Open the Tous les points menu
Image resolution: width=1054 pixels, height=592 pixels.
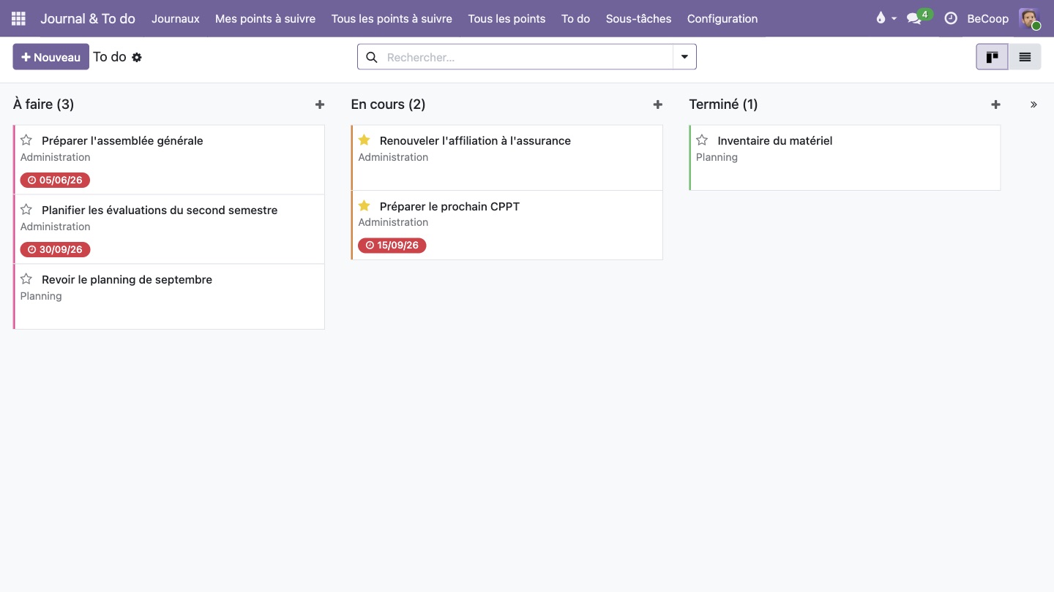(507, 18)
